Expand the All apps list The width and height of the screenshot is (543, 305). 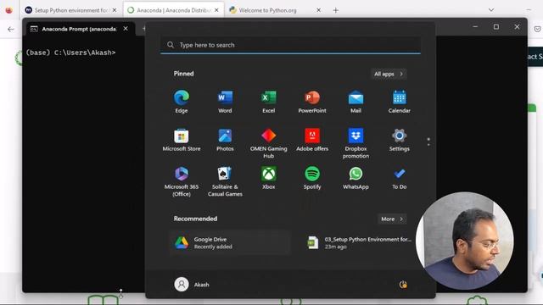389,74
